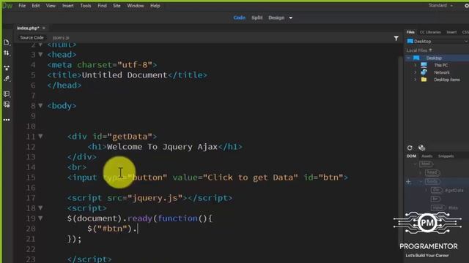Select the br element in DOM panel
Screen dimensions: 469x263
pyautogui.click(x=435, y=199)
